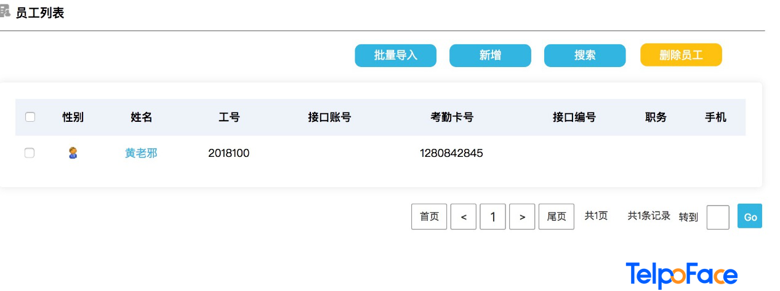
Task: Open employee 黄老邪 name link
Action: coord(141,153)
